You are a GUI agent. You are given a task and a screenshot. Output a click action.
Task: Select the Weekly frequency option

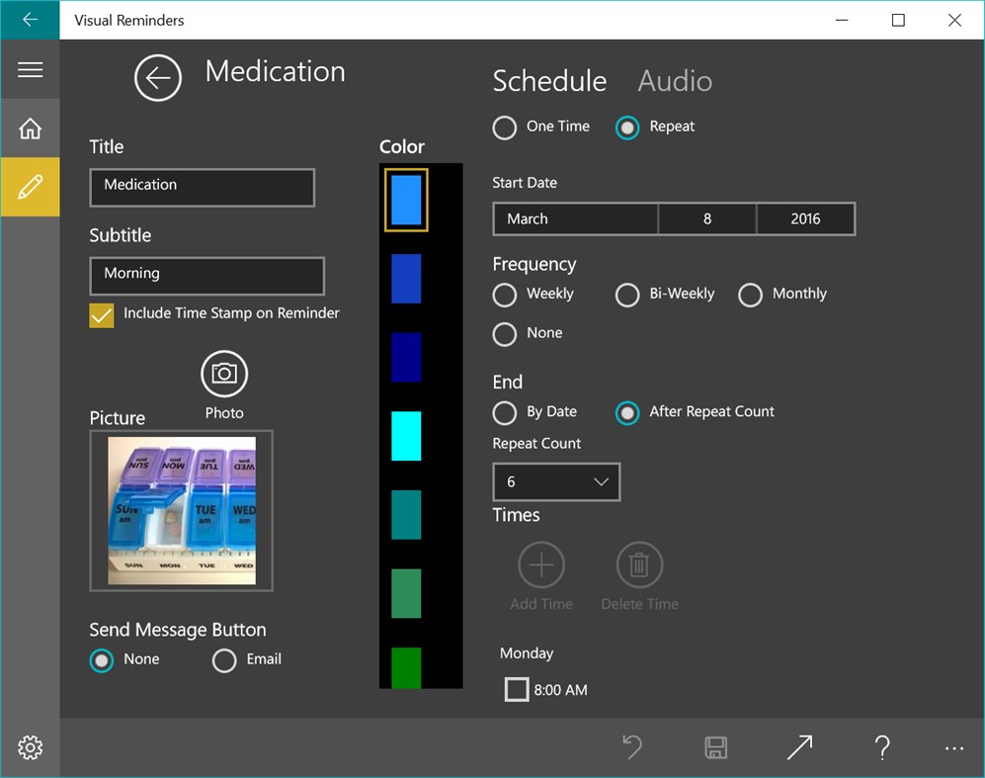(x=505, y=295)
